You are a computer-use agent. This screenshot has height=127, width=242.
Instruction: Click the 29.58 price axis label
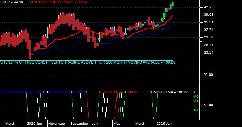tap(208, 37)
